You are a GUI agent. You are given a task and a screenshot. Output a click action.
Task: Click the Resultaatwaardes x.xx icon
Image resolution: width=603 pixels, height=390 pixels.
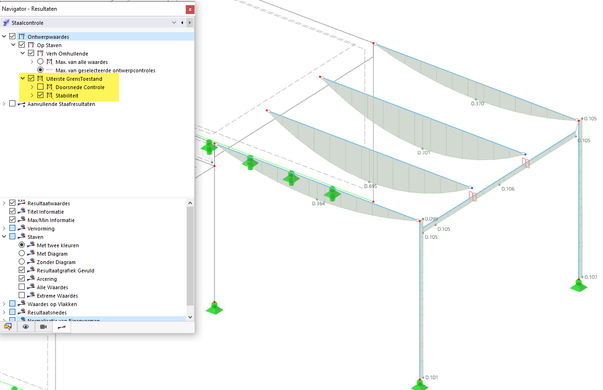(x=22, y=203)
